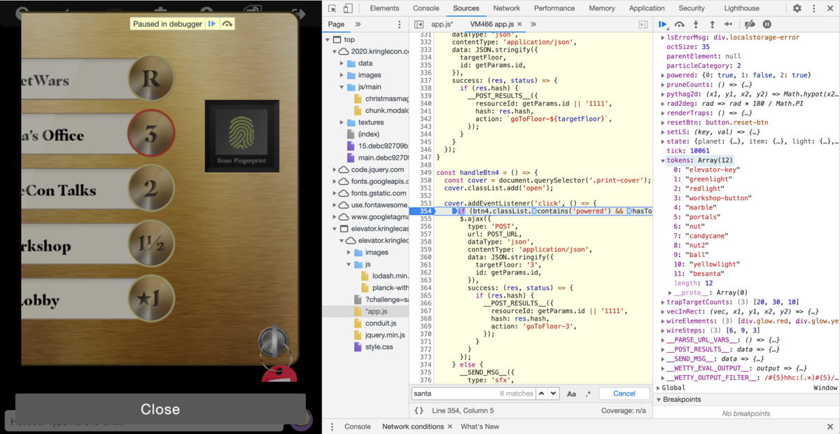The image size is (840, 434).
Task: Switch to Elements panel
Action: pyautogui.click(x=384, y=8)
